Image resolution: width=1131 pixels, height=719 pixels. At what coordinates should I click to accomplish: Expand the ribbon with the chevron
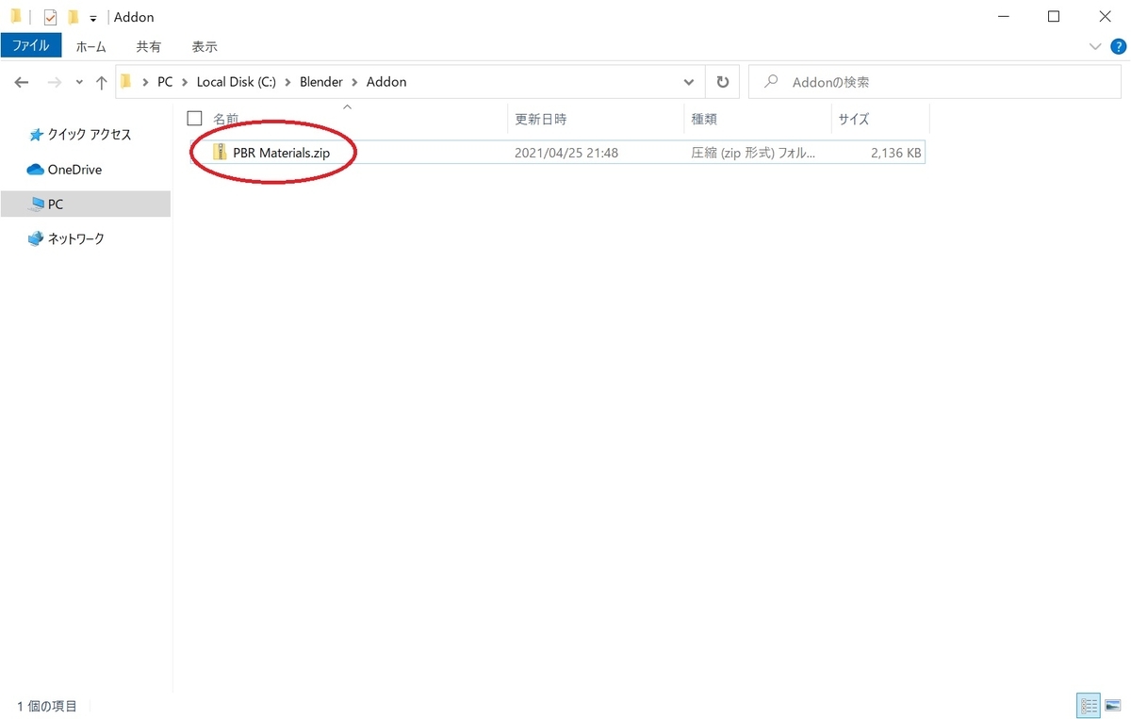coord(1094,46)
